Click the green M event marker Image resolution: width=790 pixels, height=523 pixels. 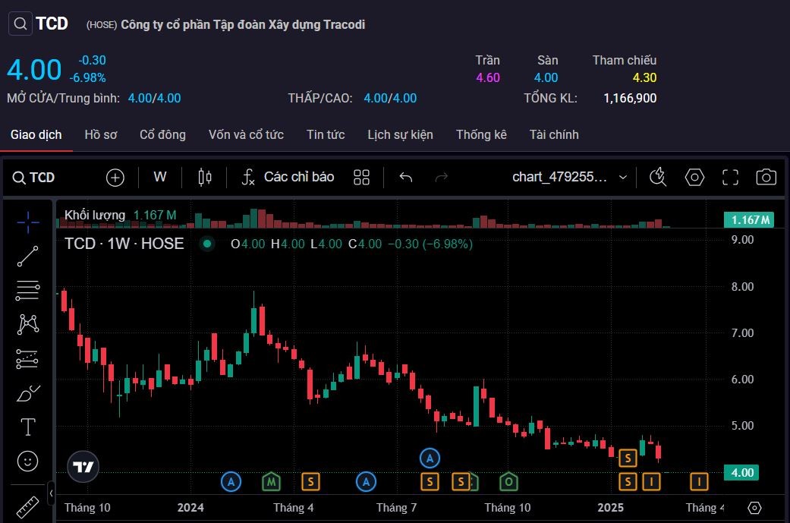click(272, 482)
